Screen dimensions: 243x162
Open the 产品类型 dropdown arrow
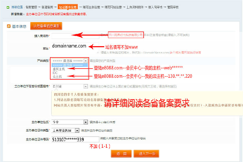coord(86,60)
